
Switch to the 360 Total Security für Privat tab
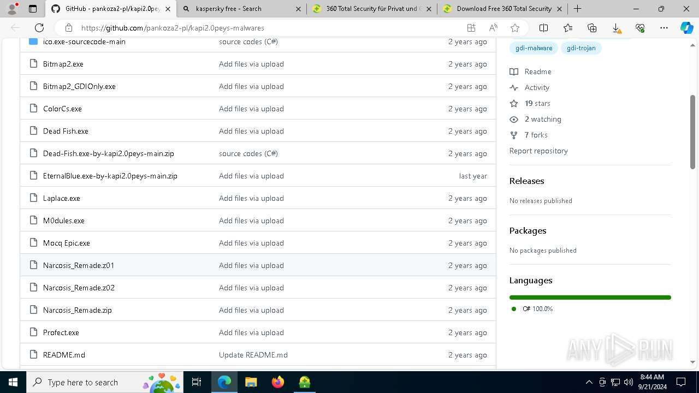(371, 9)
